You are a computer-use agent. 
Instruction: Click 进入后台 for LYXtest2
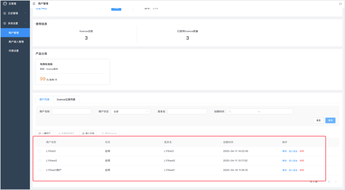293,161
